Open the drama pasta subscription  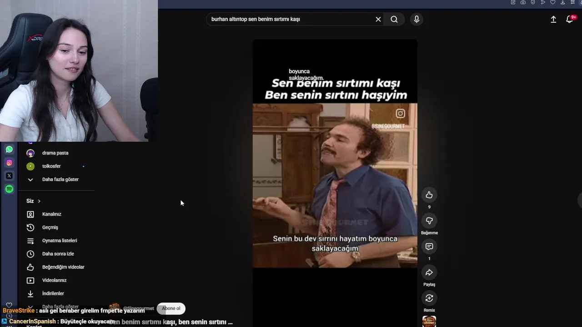pyautogui.click(x=56, y=153)
